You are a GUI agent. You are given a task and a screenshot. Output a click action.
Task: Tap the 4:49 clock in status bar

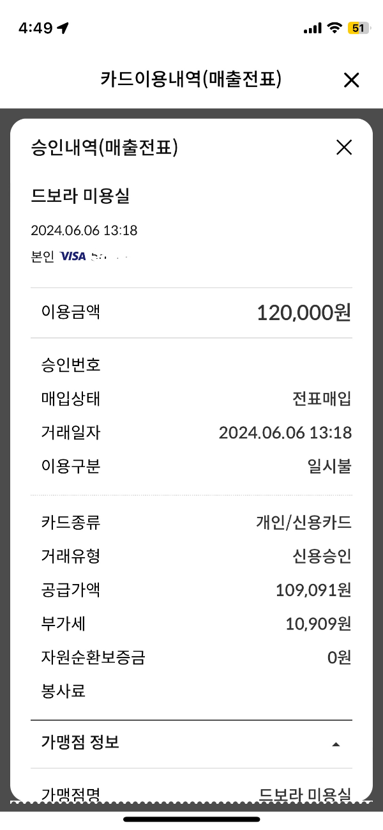[35, 28]
